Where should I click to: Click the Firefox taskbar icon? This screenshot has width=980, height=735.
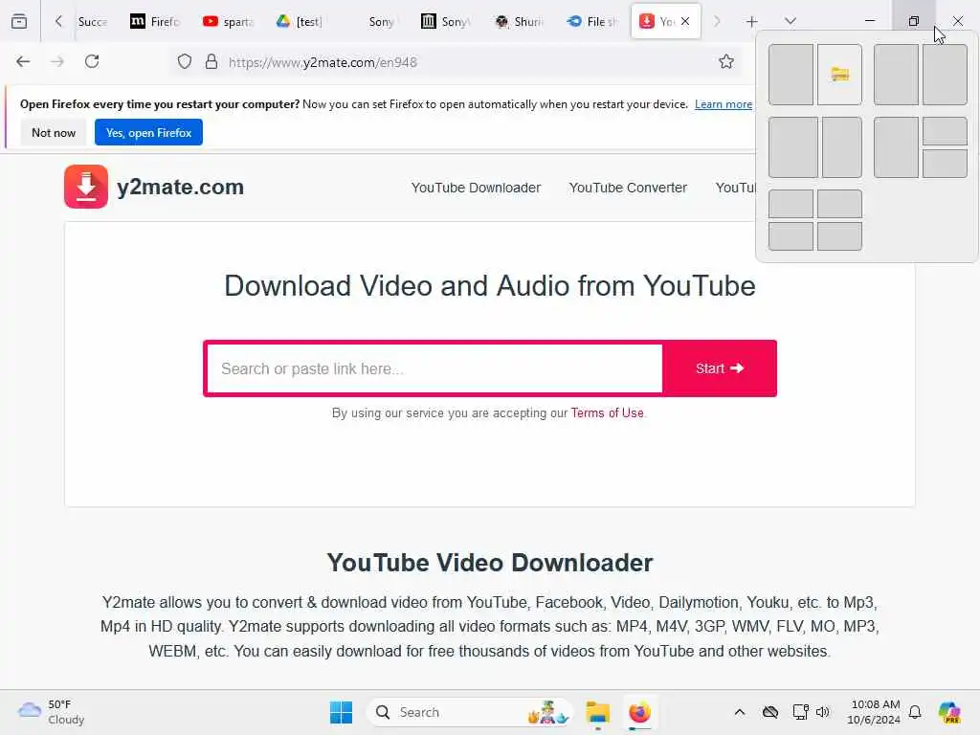click(639, 712)
